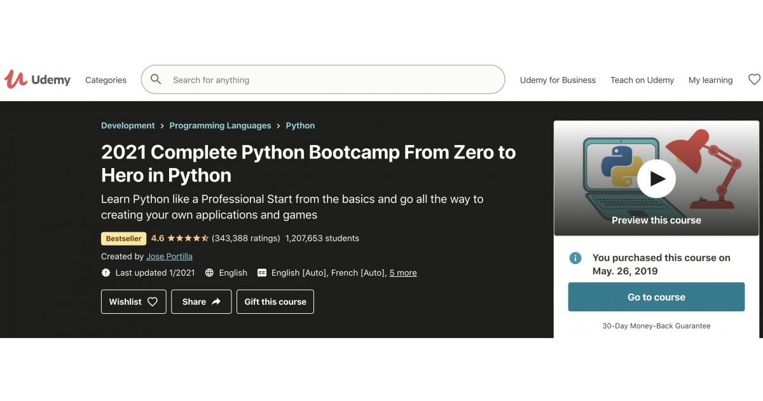This screenshot has height=401, width=763.
Task: Click the last updated badge icon
Action: (106, 272)
